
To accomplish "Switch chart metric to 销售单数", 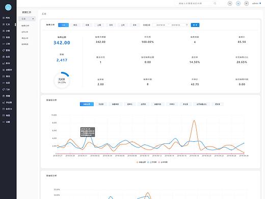I will (x=115, y=104).
